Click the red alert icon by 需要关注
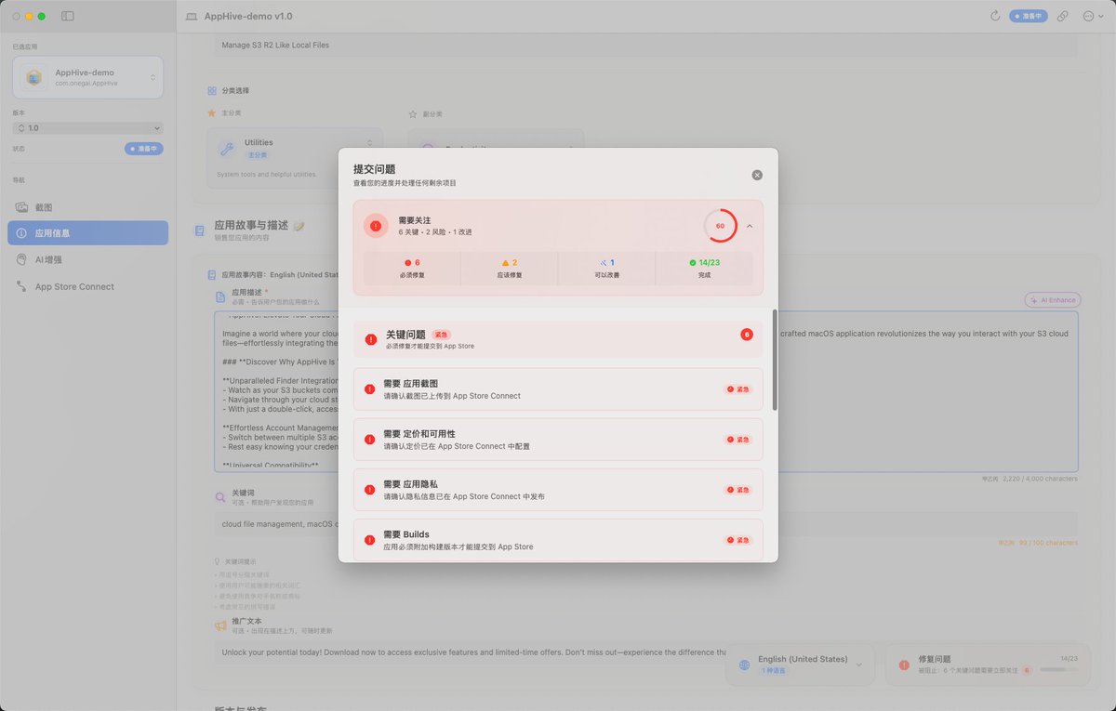Viewport: 1116px width, 711px height. tap(376, 226)
